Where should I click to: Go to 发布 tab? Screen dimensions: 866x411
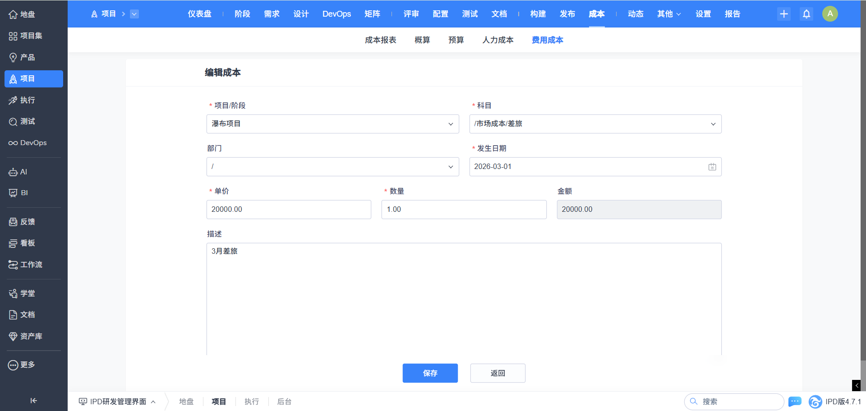click(567, 14)
